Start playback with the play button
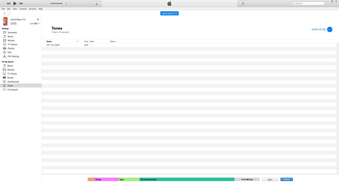 [x=15, y=3]
